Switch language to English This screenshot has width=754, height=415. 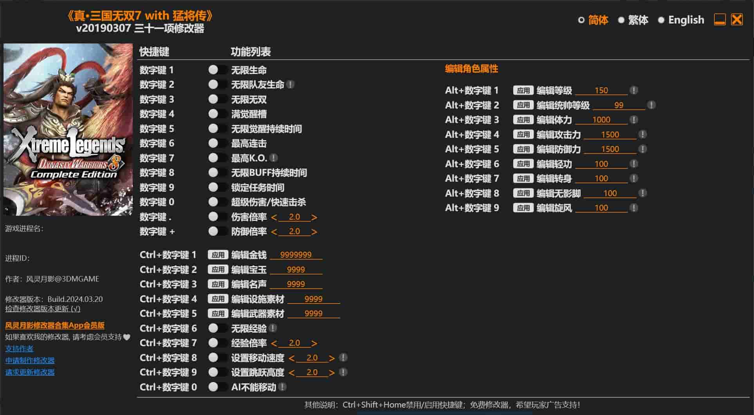(x=682, y=20)
